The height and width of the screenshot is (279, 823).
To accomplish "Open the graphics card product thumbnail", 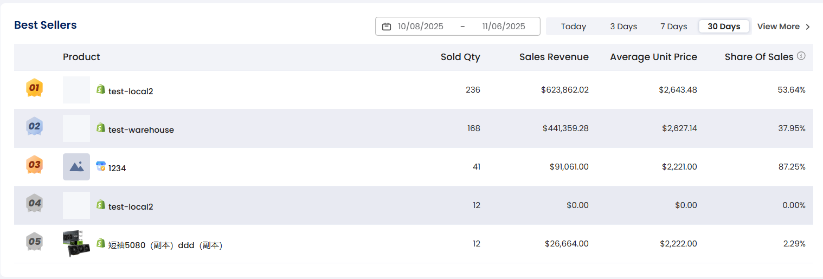I will click(76, 244).
